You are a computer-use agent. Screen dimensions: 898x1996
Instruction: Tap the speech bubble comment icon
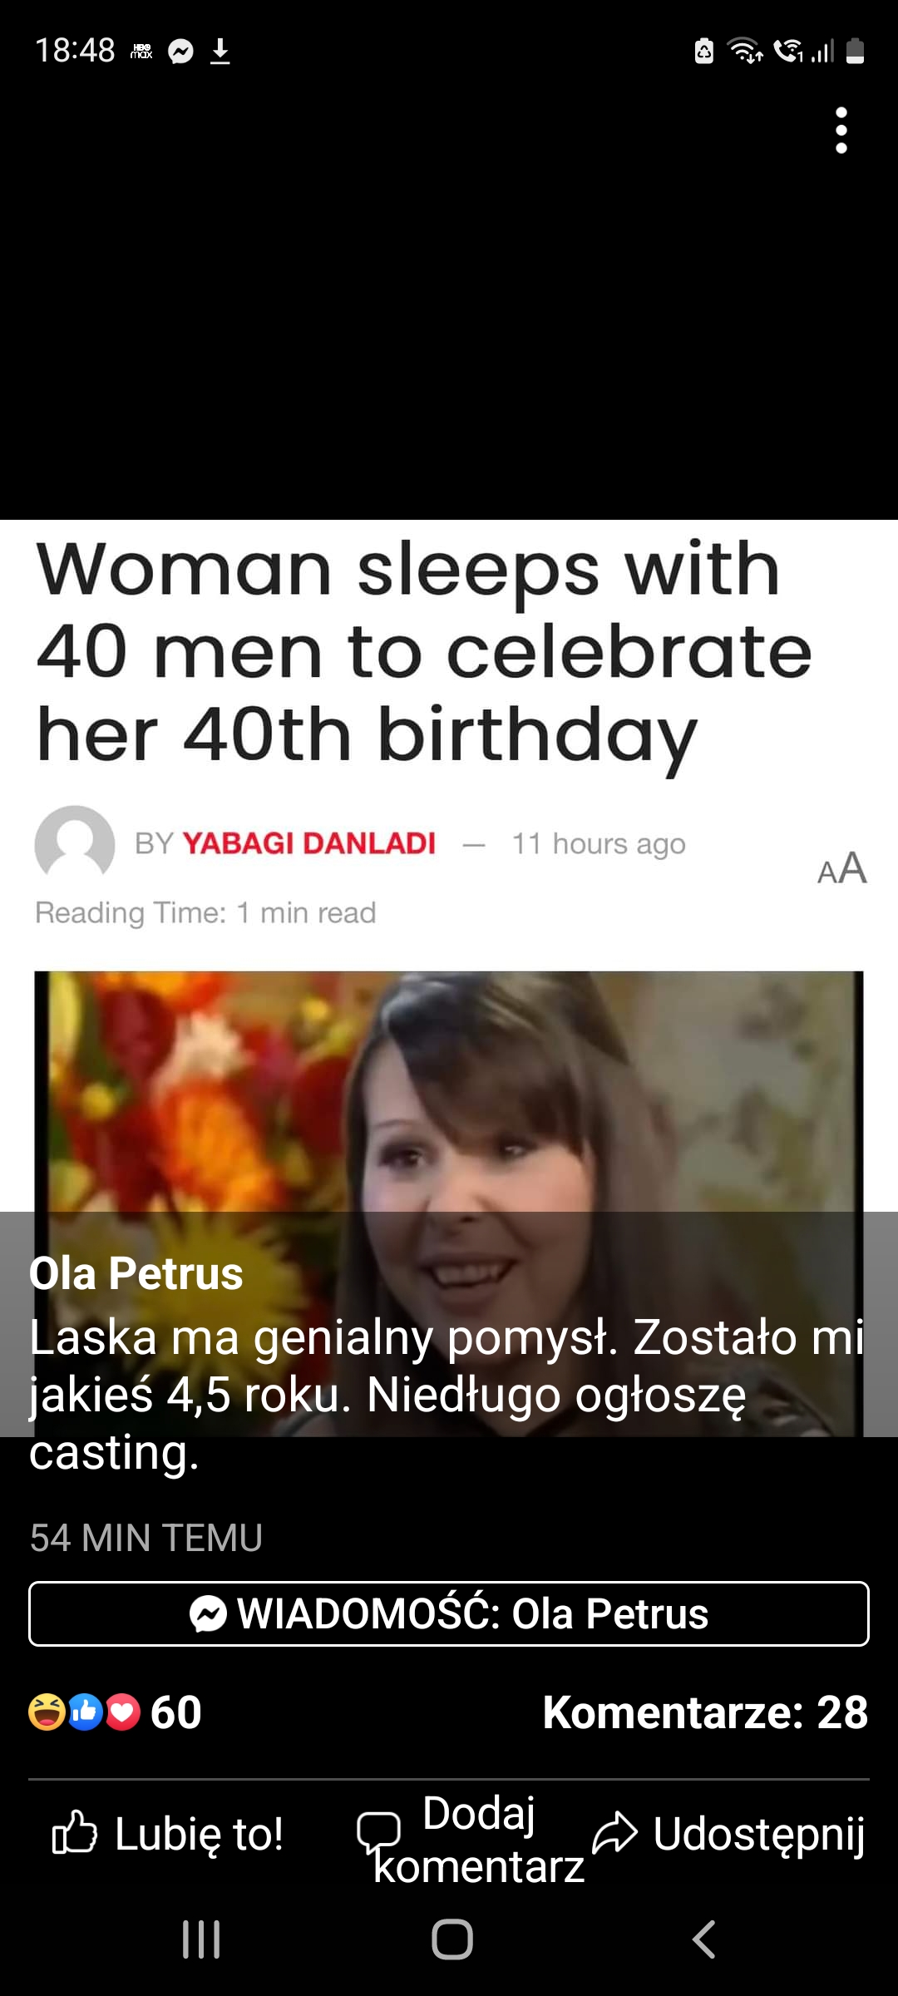point(379,1833)
